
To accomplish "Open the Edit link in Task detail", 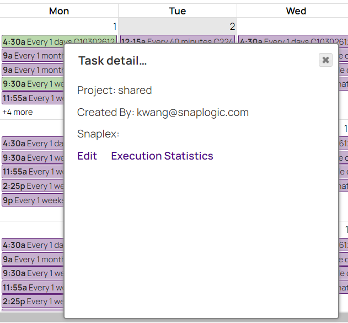I will [x=87, y=156].
